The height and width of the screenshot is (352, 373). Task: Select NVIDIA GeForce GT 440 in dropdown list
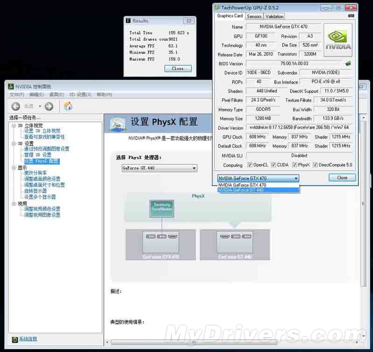(x=258, y=190)
